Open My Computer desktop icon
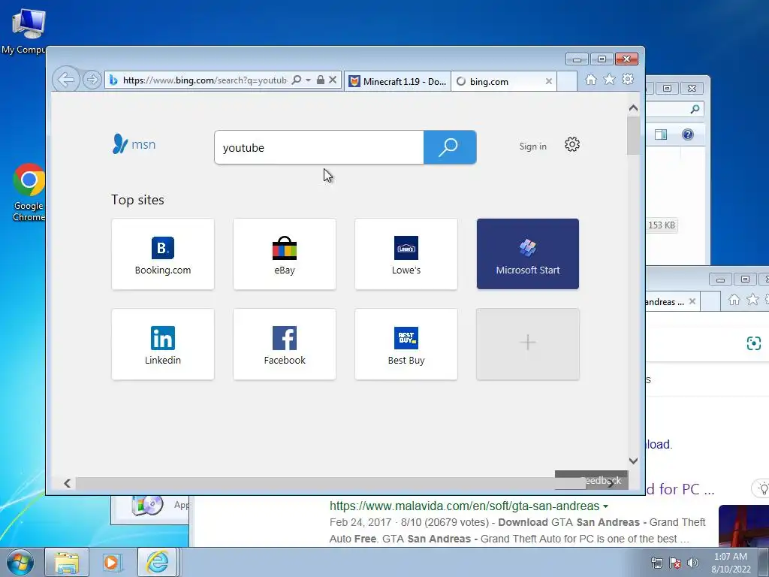Image resolution: width=769 pixels, height=577 pixels. tap(27, 32)
